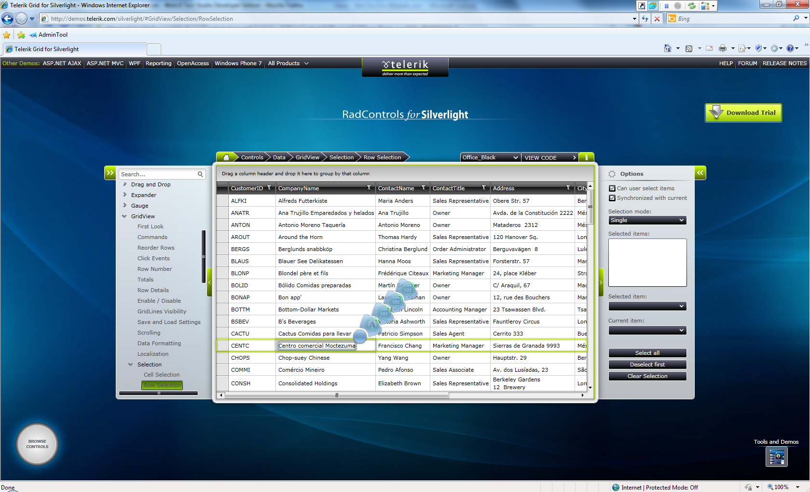Open the Selection mode dropdown

click(x=647, y=220)
